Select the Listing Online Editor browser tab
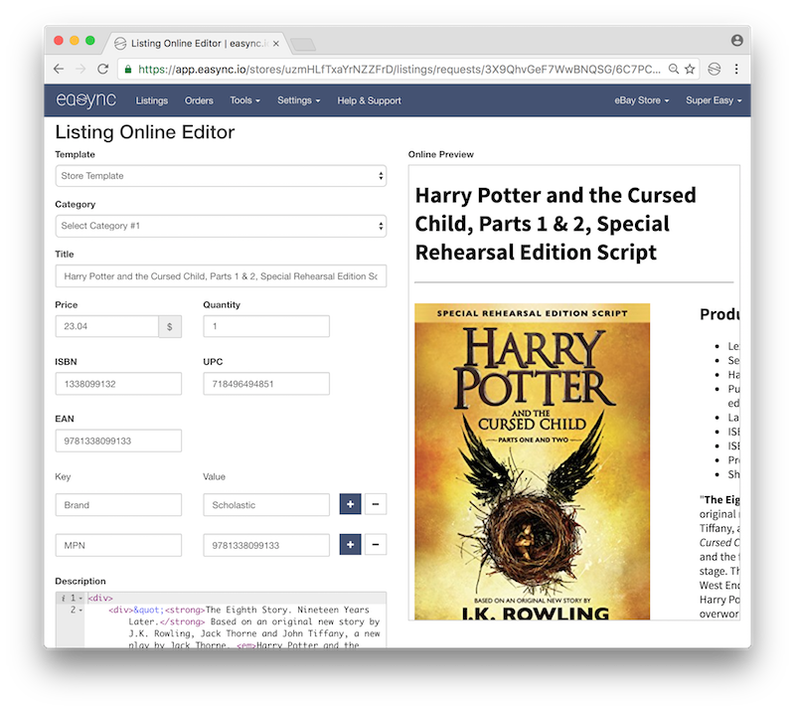 tap(197, 44)
